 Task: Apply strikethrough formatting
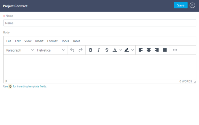coord(107,50)
